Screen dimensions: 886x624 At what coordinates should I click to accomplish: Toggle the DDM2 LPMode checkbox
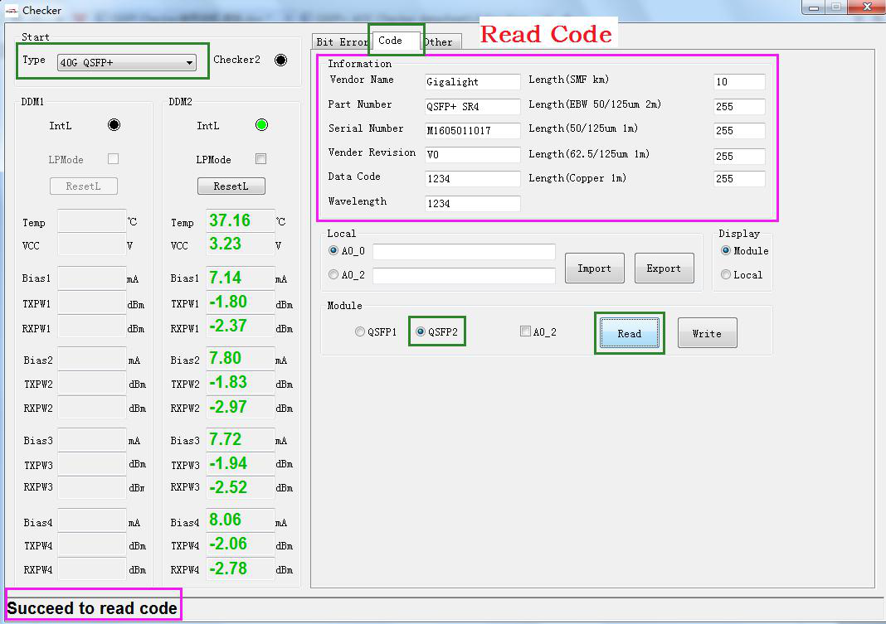tap(260, 159)
